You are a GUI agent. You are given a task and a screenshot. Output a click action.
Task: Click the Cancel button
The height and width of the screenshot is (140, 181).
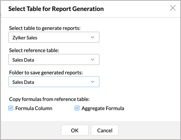coord(105,130)
